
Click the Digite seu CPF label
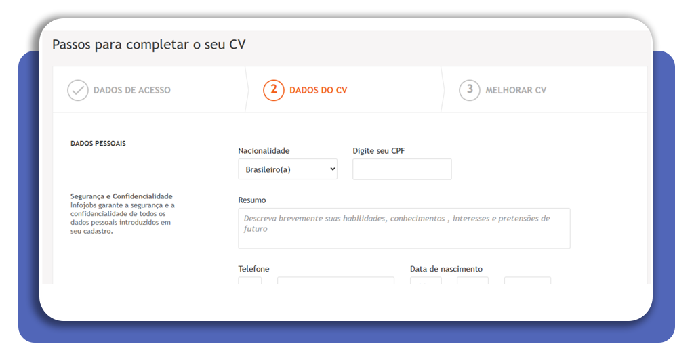(x=379, y=151)
